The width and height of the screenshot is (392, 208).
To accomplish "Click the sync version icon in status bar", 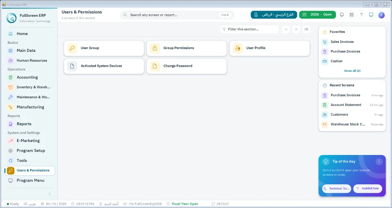I will pos(213,204).
